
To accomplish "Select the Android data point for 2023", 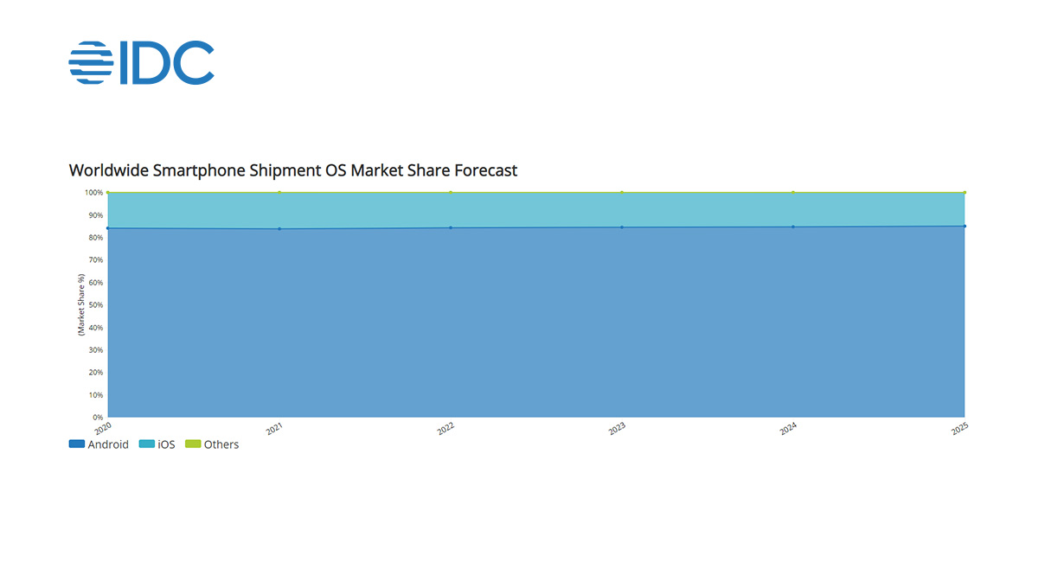I will coord(622,227).
